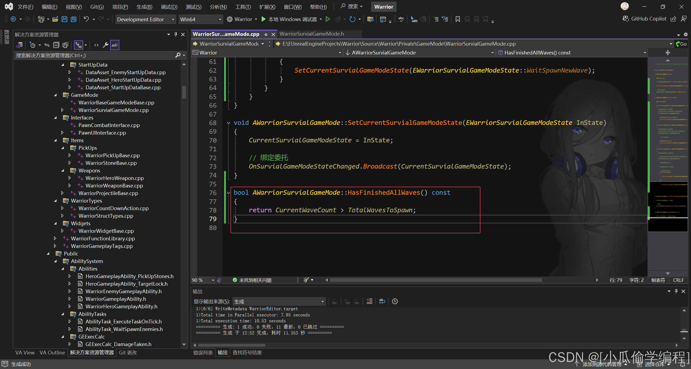Expand the WarriorFunctionLibrary.cpp tree node
The image size is (691, 369).
(x=55, y=238)
